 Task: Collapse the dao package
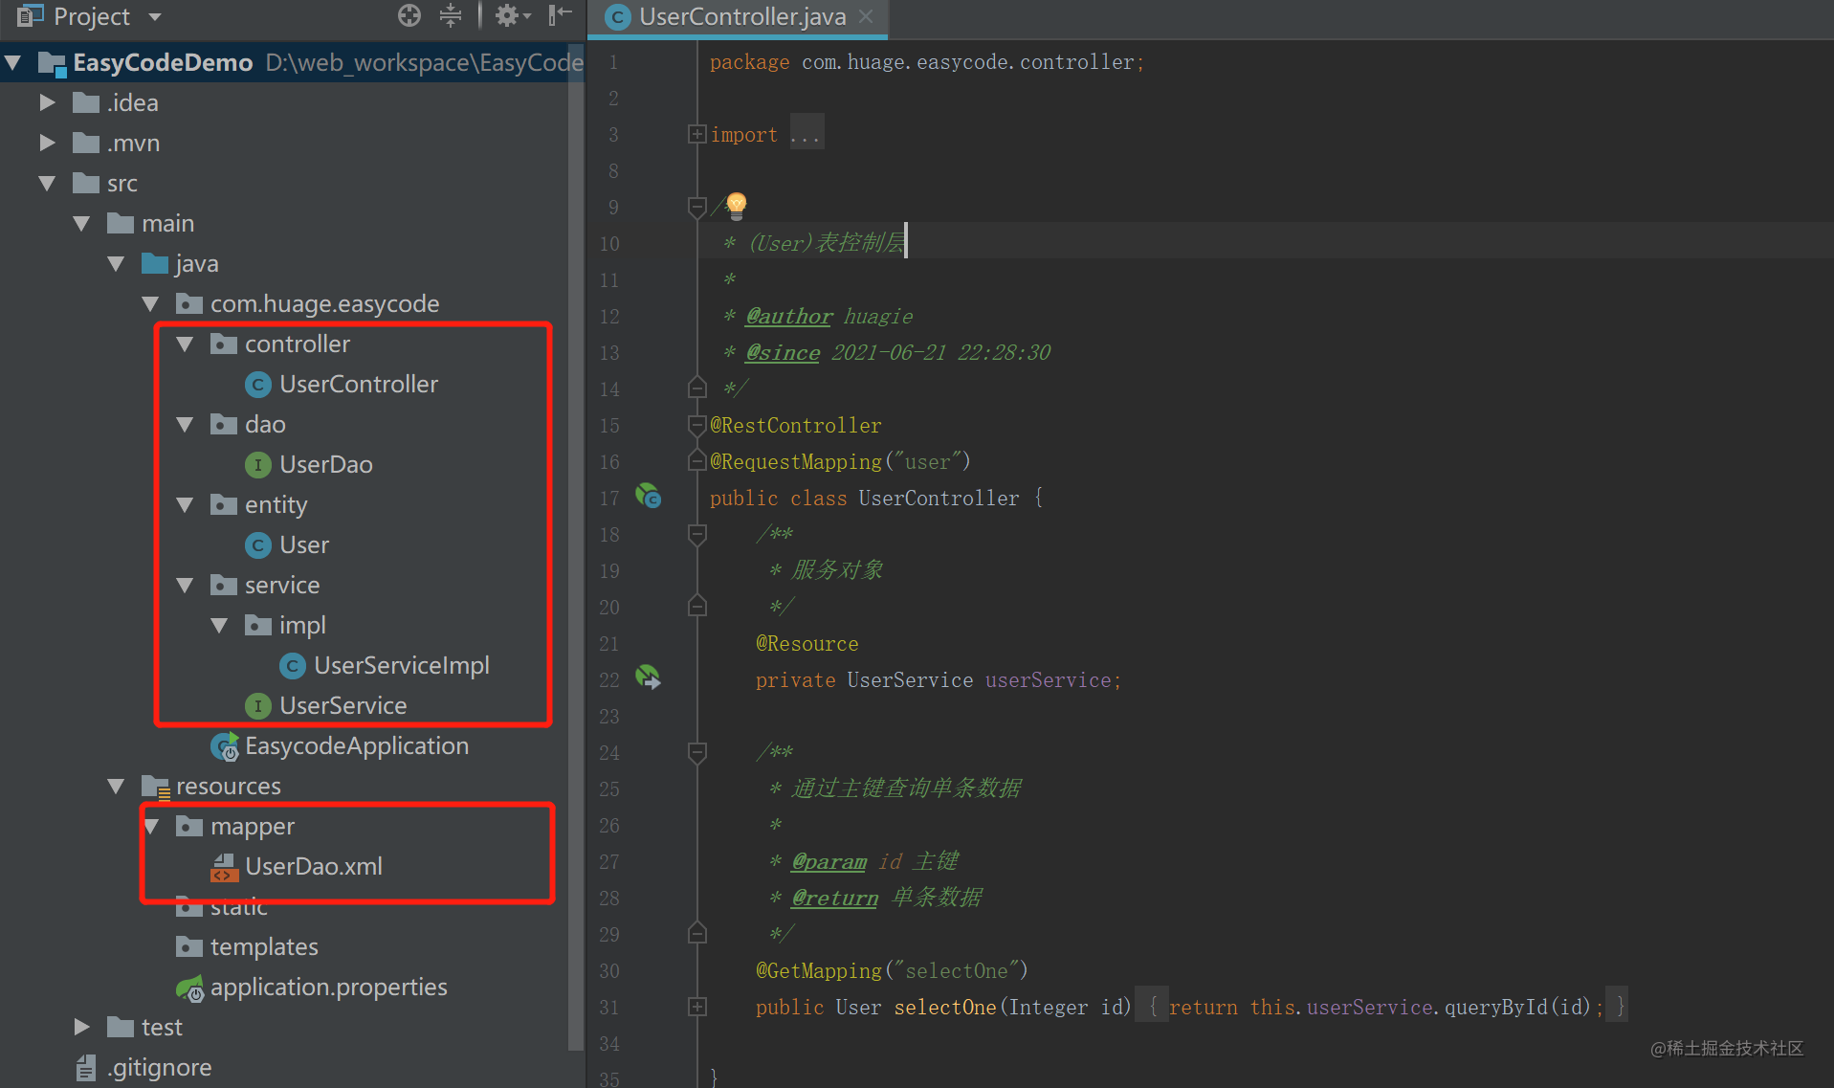click(185, 424)
